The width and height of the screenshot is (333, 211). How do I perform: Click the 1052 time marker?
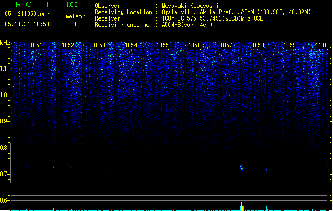pos(68,45)
